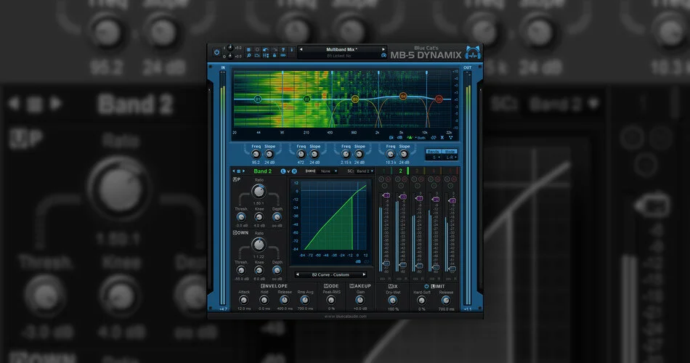Viewport: 690px width, 363px height.
Task: Click the Envelope Attack knob at 12.0 ms
Action: click(x=243, y=300)
